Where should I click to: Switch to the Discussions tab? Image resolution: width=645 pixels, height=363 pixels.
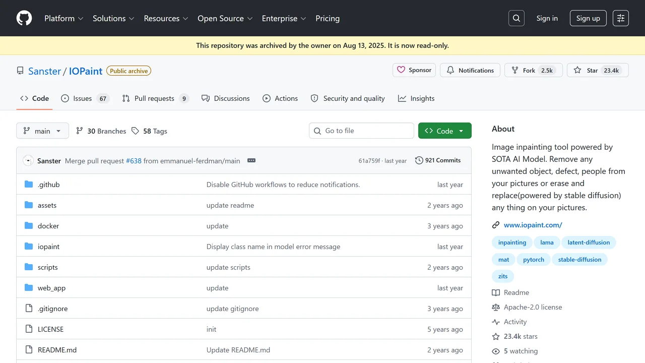pos(226,98)
